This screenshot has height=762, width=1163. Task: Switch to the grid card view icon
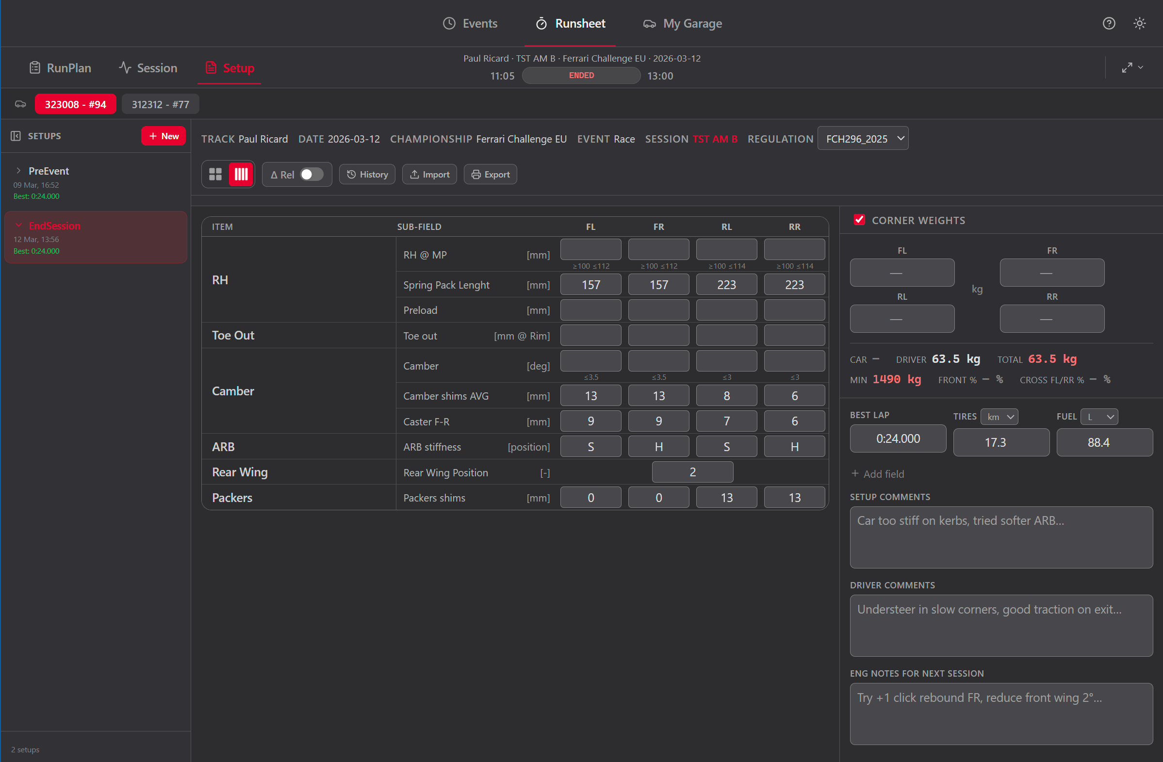215,174
